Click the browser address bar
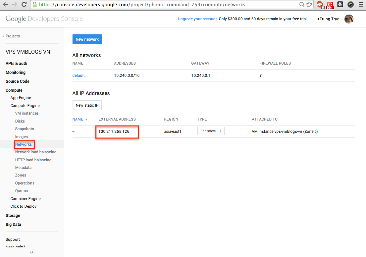Image resolution: width=366 pixels, height=257 pixels. (x=166, y=5)
